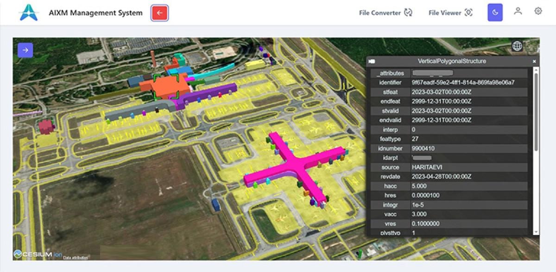
Task: Click the red back arrow button
Action: tap(159, 13)
